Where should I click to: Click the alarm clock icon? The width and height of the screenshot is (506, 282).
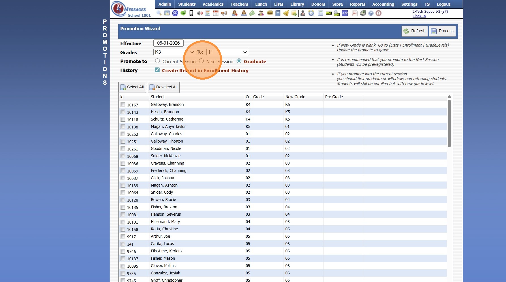tap(311, 13)
